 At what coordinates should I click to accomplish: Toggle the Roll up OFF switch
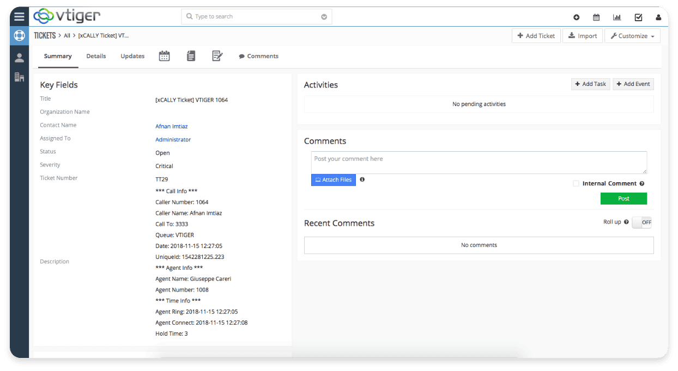(x=641, y=222)
